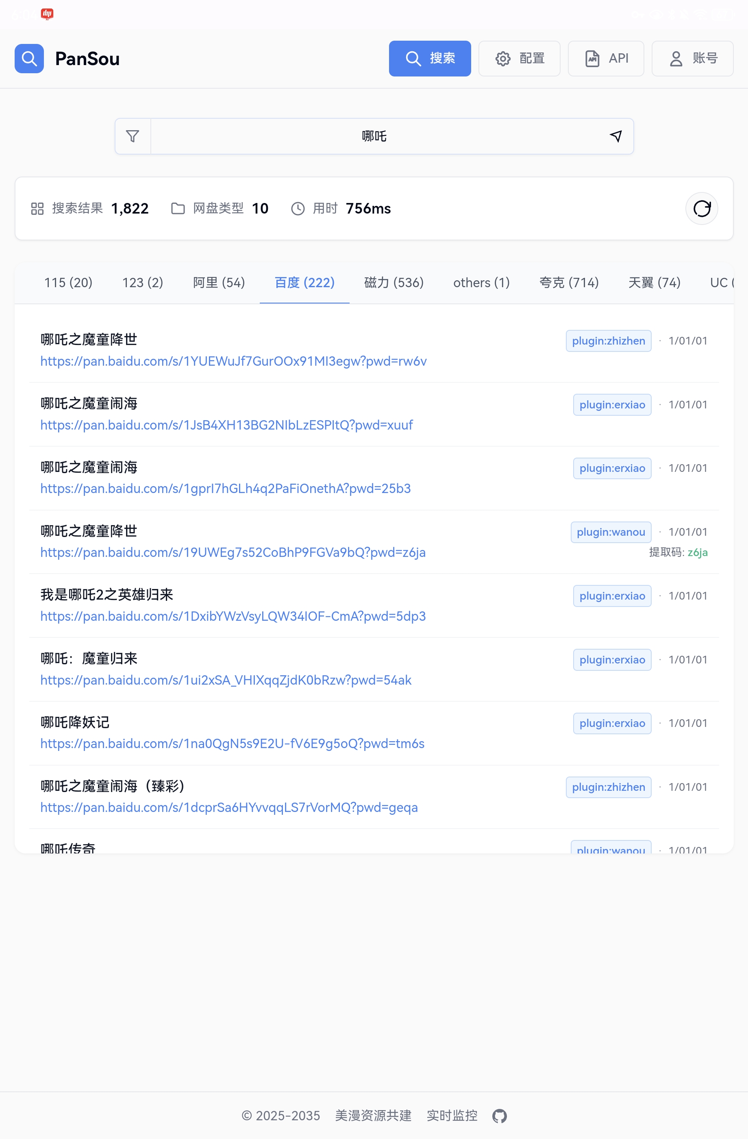The image size is (748, 1139).
Task: Refresh results with the circular arrow icon
Action: 701,209
